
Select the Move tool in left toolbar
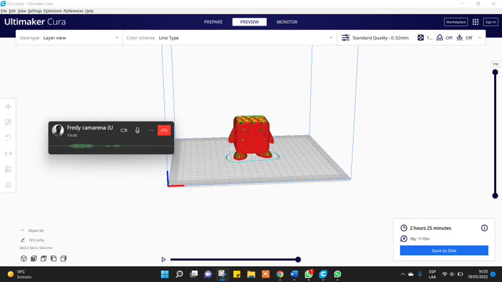(8, 106)
